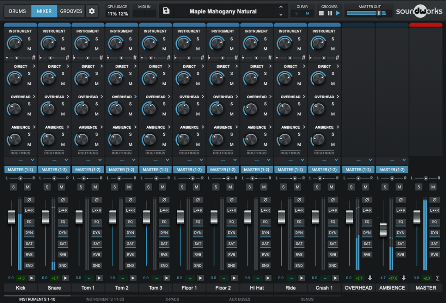Stop groove playback with the stop icon

(x=321, y=13)
